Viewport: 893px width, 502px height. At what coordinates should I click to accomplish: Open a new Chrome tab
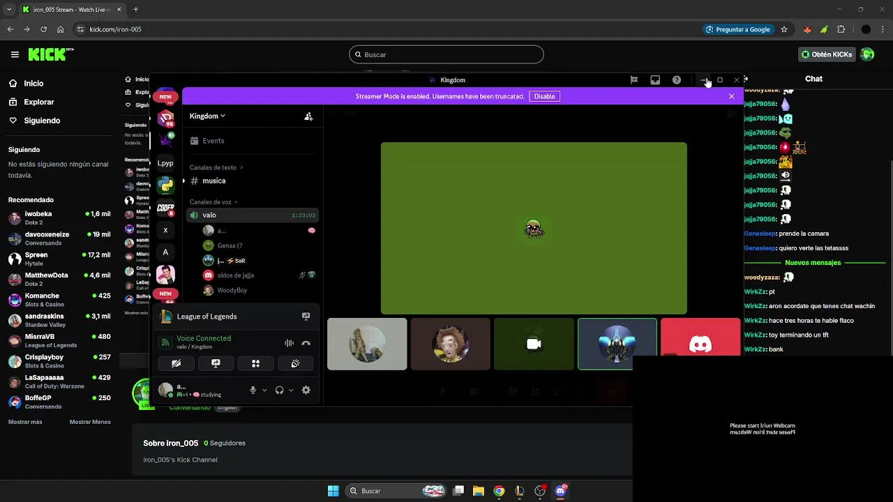click(x=135, y=9)
